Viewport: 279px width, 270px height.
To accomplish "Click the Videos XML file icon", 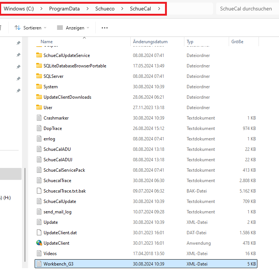I will click(39, 254).
